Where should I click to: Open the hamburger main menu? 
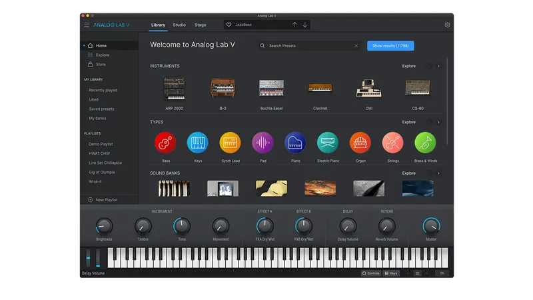[x=87, y=25]
